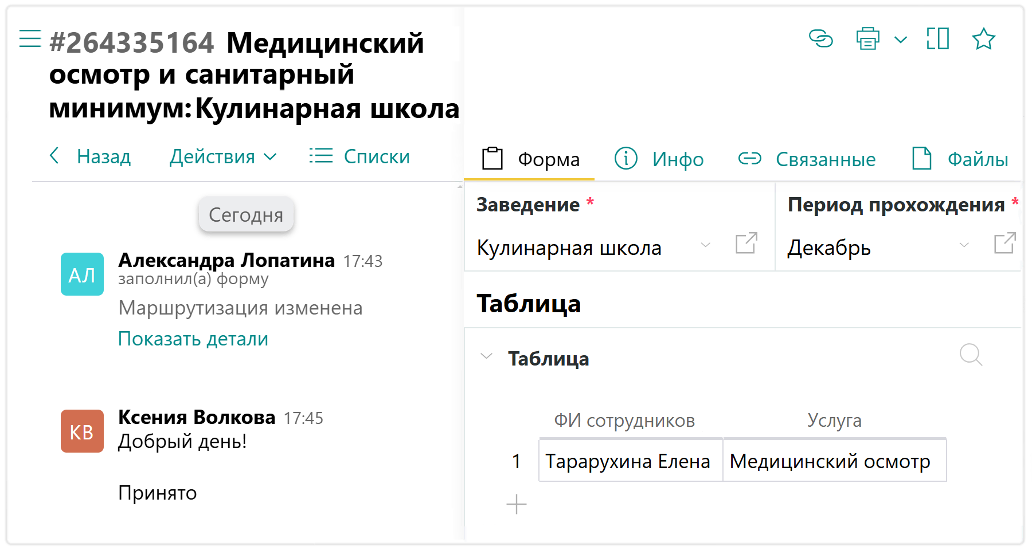Collapse the Таблица section chevron
Viewport: 1032px width, 550px height.
(486, 356)
